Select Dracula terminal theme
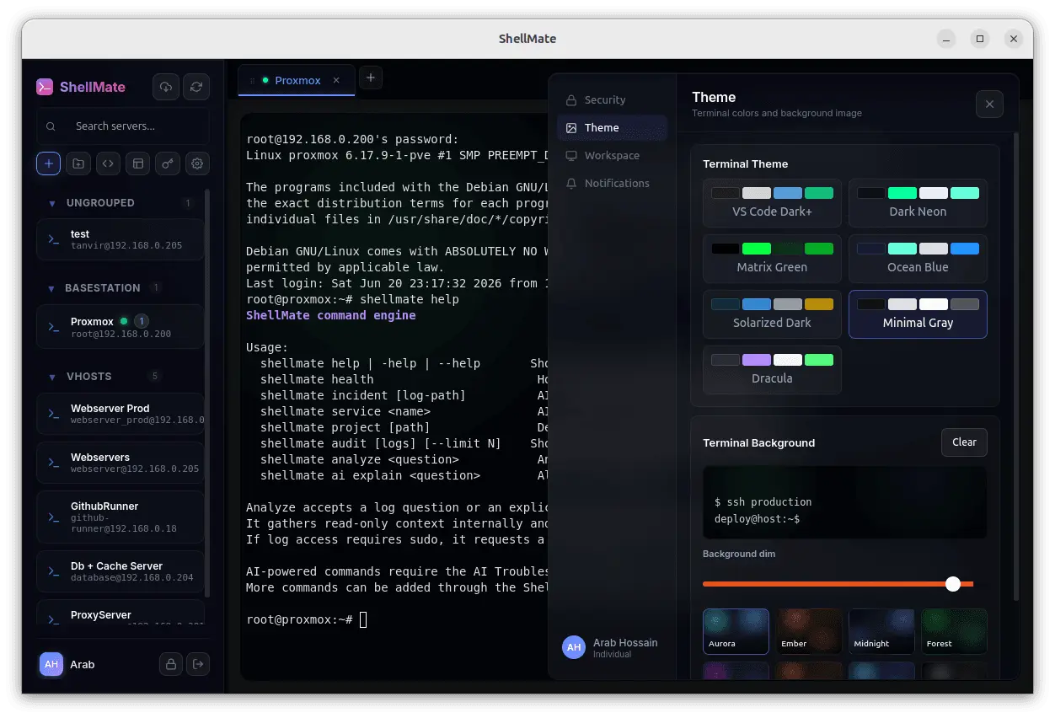The image size is (1055, 718). click(x=772, y=370)
